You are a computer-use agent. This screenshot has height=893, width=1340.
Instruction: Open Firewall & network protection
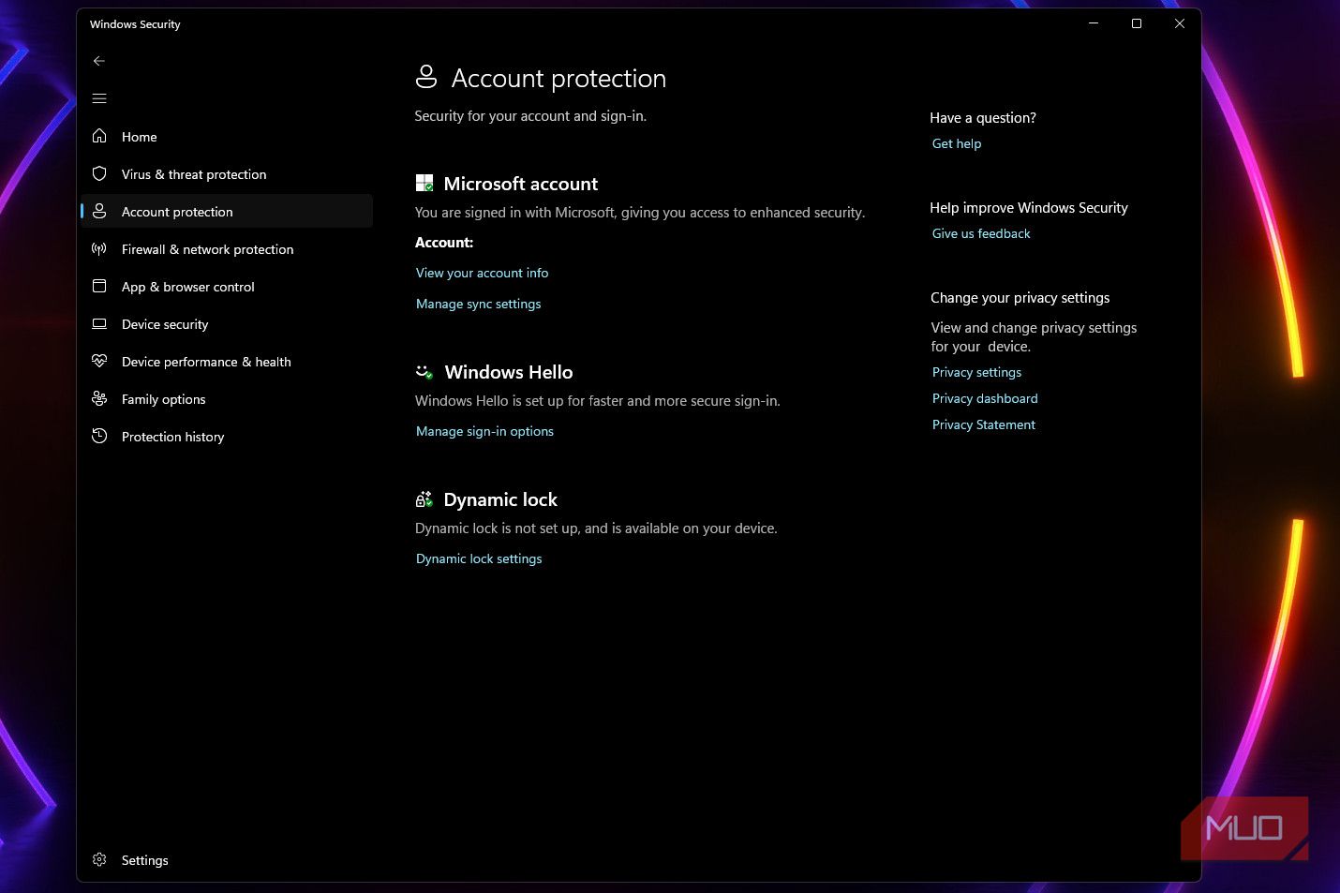[227, 249]
